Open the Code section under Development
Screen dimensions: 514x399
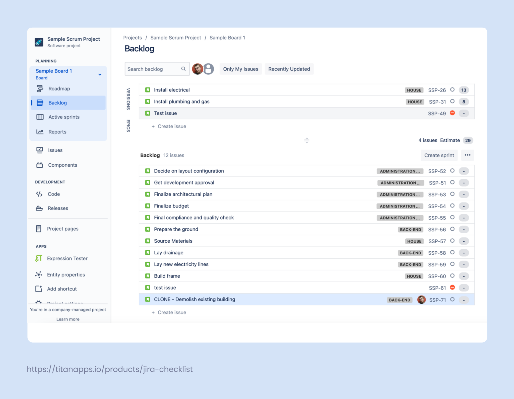[54, 194]
